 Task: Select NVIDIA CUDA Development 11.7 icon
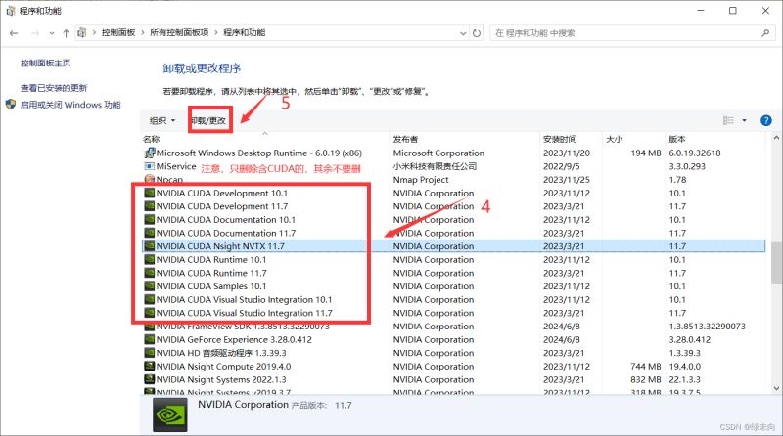click(x=149, y=206)
